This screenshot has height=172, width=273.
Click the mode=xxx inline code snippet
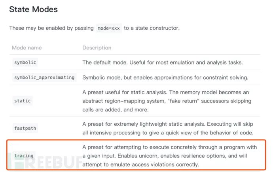[109, 28]
